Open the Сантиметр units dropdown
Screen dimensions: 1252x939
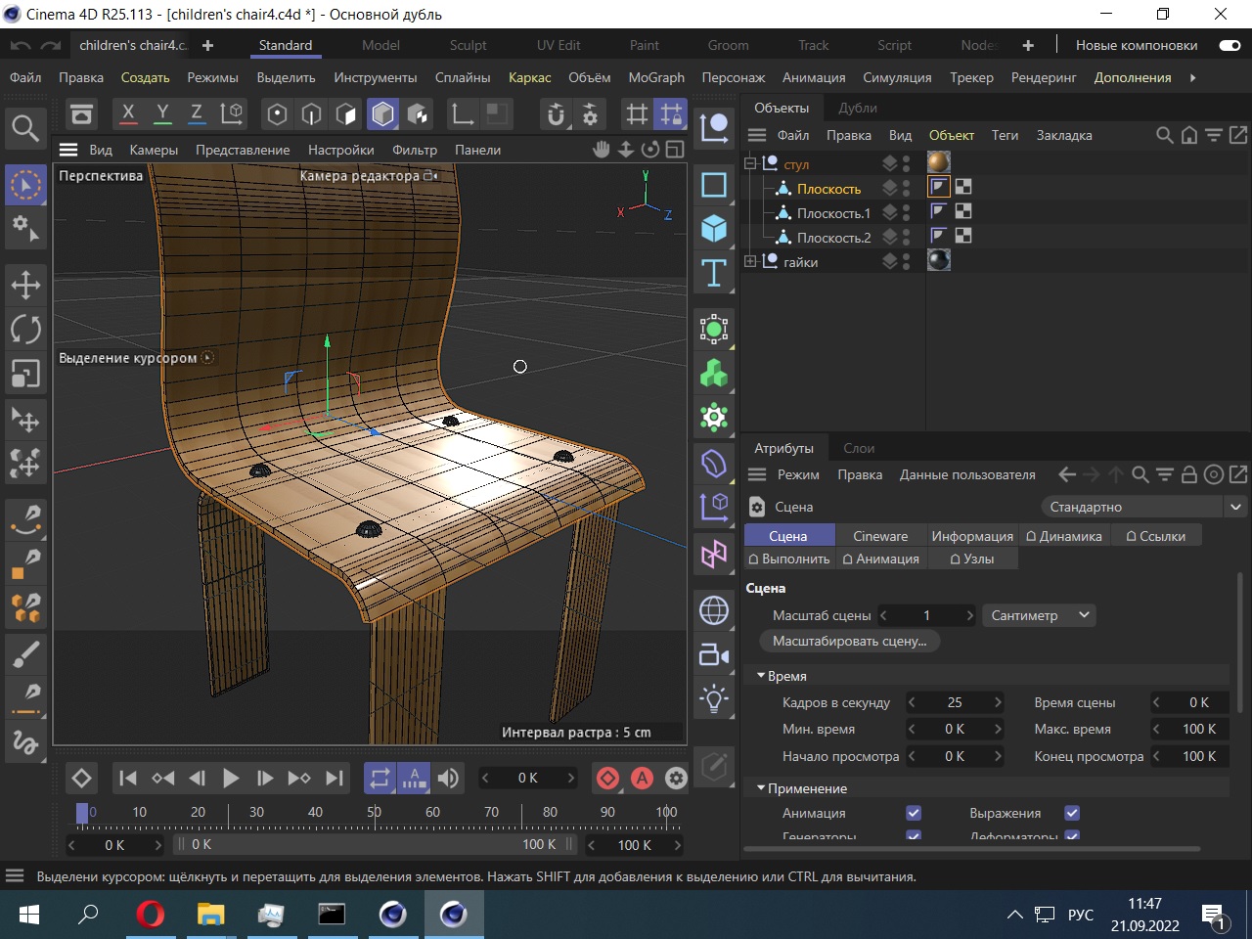[1039, 615]
